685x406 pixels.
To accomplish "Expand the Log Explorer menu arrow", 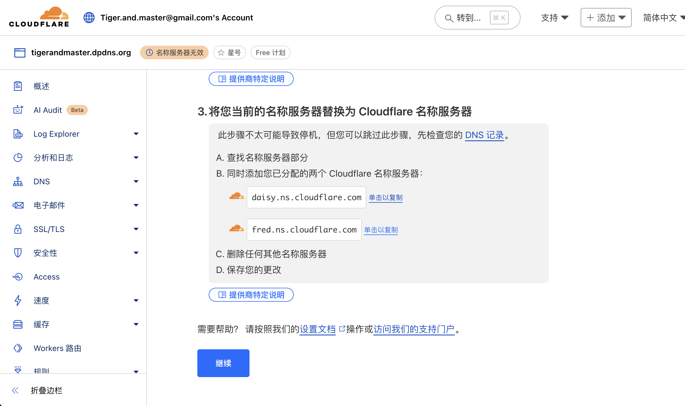I will 136,134.
